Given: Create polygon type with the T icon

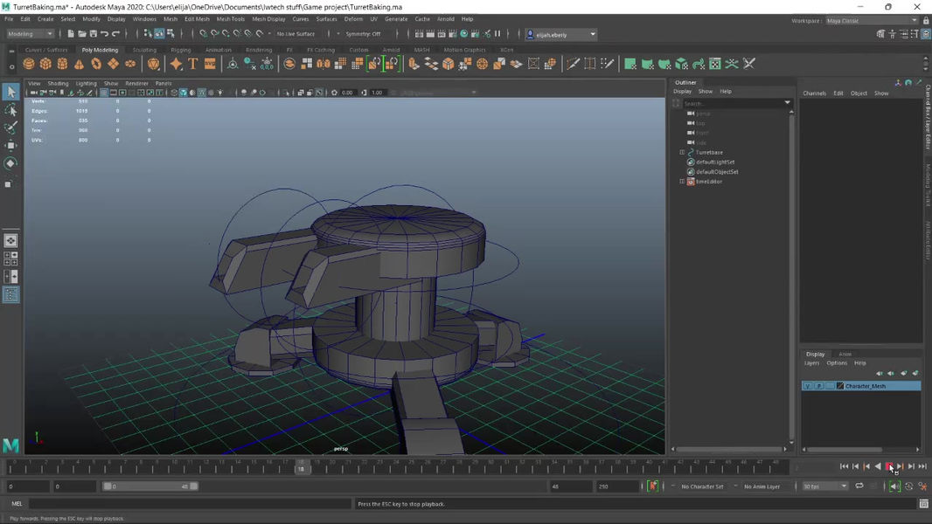Looking at the screenshot, I should pos(193,64).
